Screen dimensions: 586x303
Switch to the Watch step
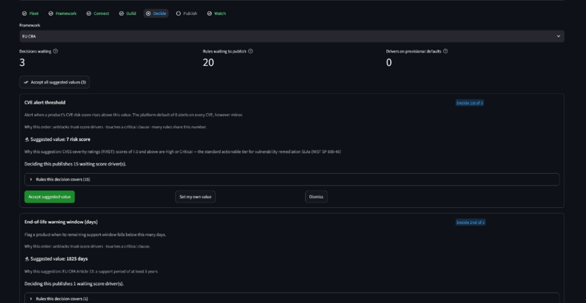point(216,14)
